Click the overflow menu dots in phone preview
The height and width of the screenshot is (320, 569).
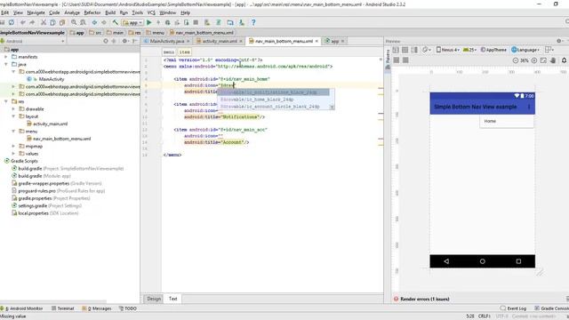click(529, 107)
